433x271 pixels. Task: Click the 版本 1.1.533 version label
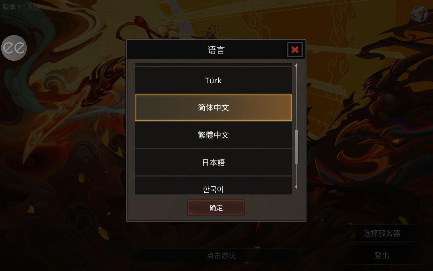21,7
